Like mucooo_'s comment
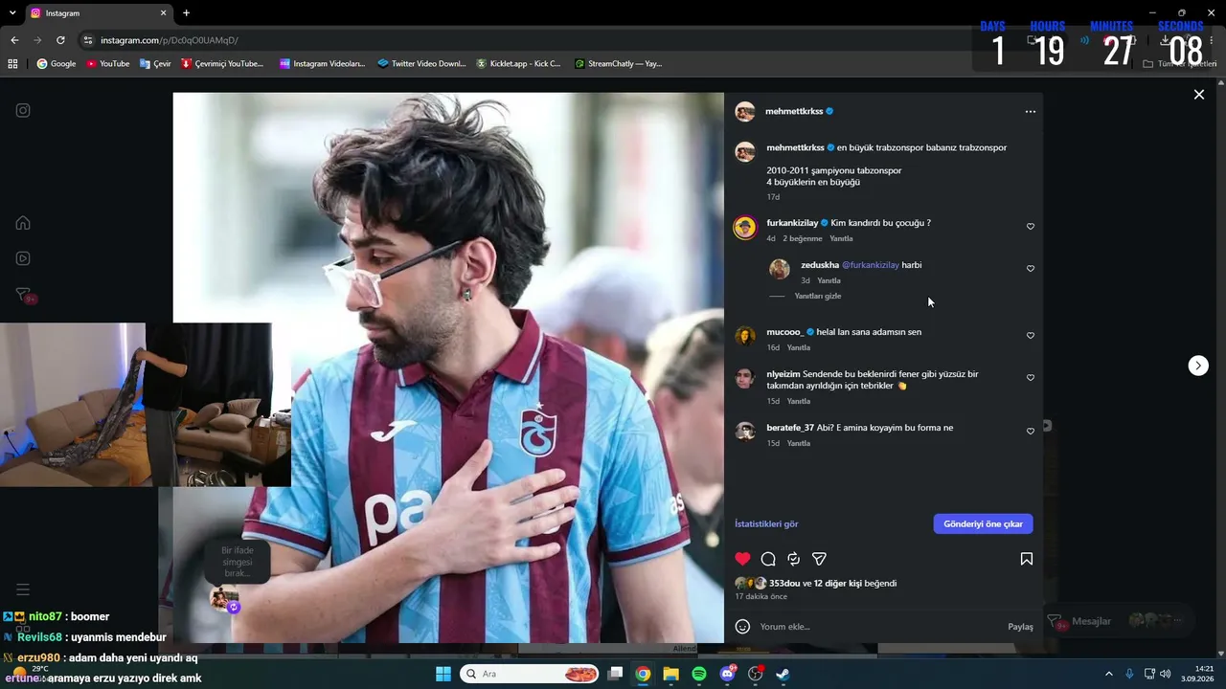This screenshot has height=689, width=1226. 1031,336
